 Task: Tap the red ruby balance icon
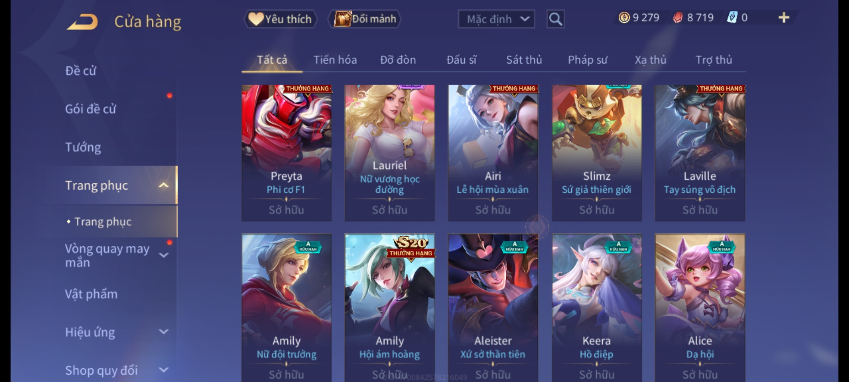(x=677, y=18)
